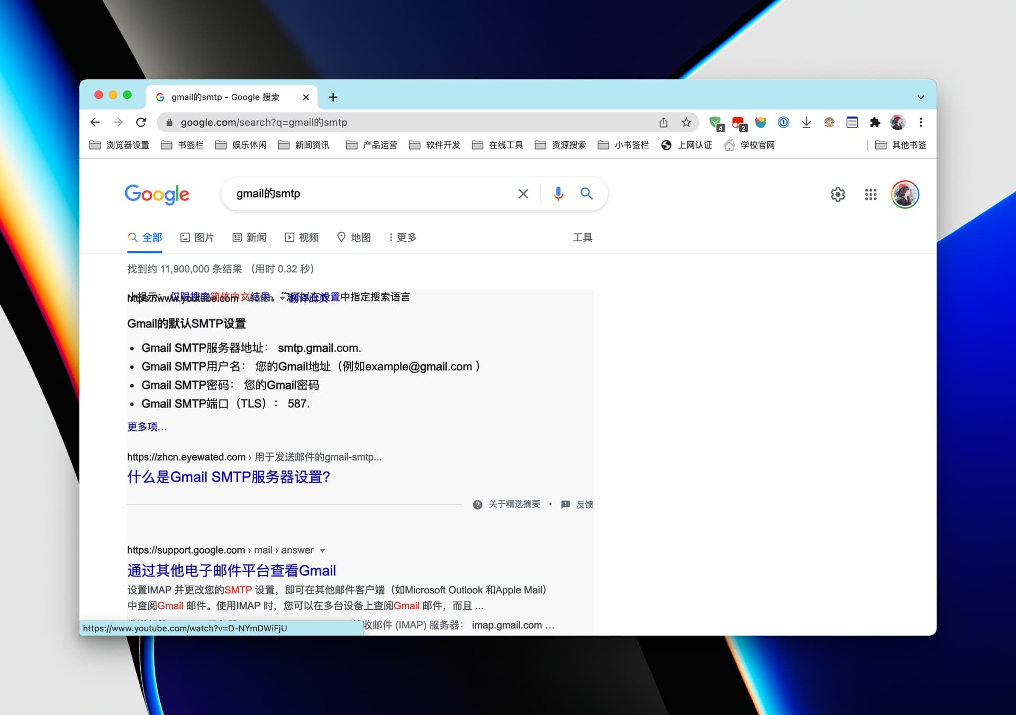Click the share page icon in address bar

[x=663, y=123]
